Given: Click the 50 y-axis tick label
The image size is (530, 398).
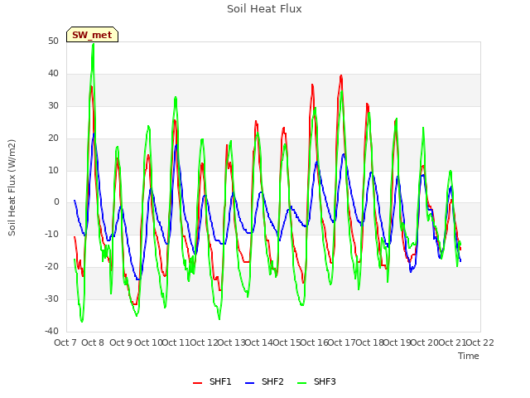Looking at the screenshot, I should pyautogui.click(x=53, y=41).
